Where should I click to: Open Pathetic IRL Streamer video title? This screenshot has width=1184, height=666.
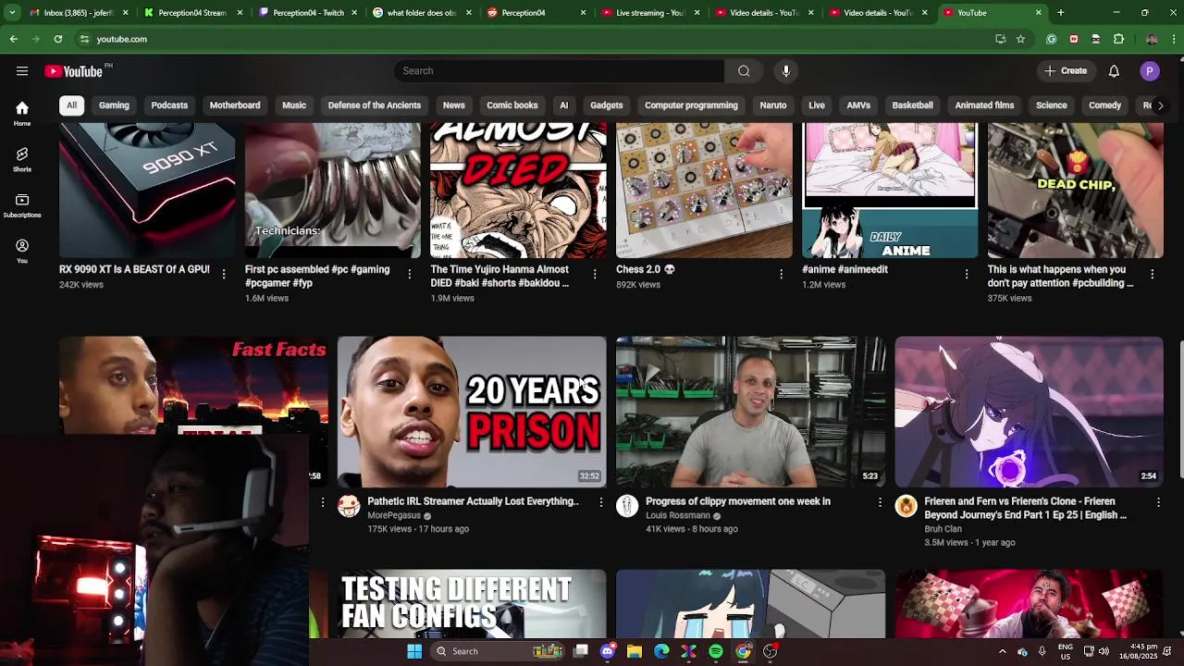(x=474, y=501)
